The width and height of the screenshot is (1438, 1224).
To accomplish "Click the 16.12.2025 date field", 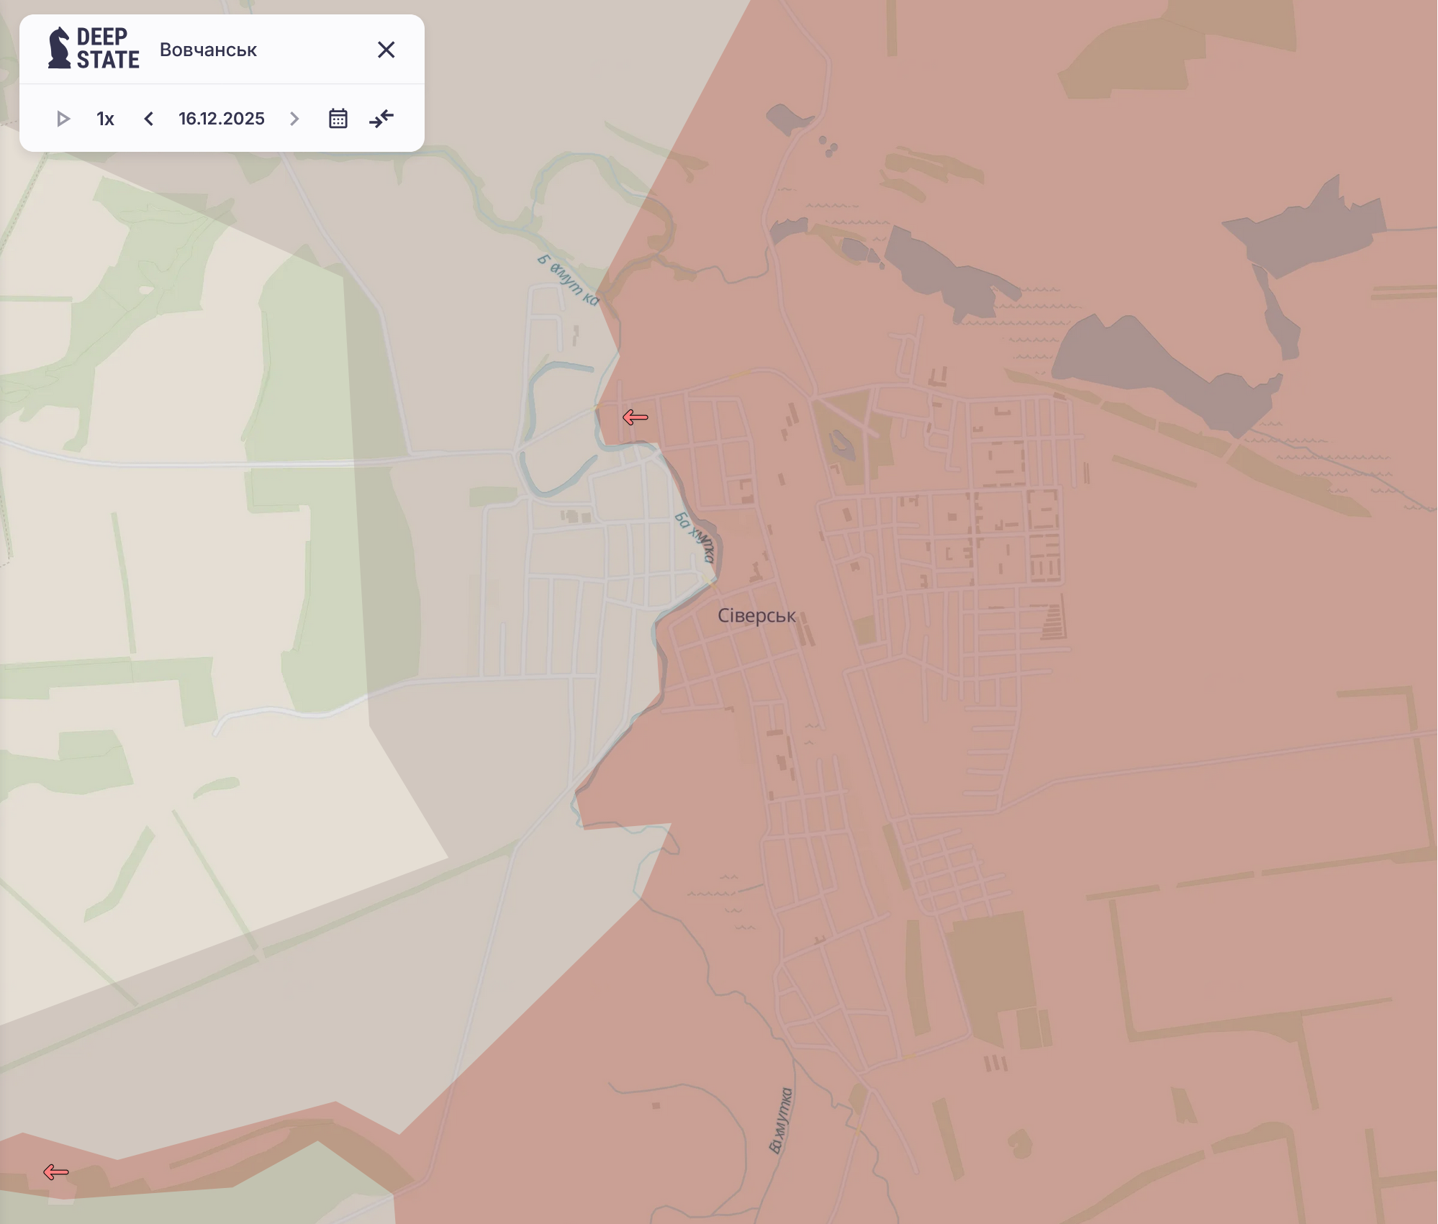I will (222, 119).
